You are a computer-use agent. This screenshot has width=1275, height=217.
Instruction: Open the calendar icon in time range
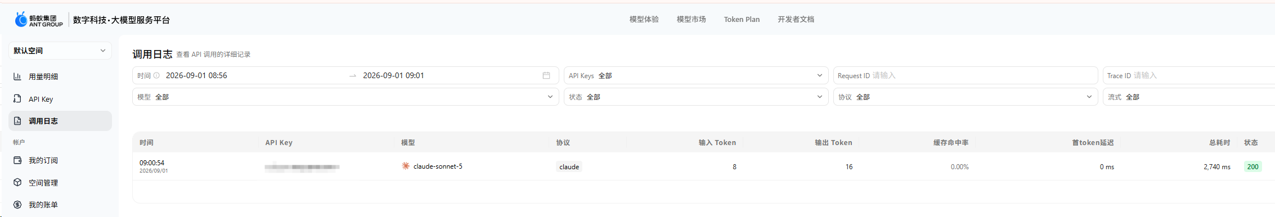546,75
